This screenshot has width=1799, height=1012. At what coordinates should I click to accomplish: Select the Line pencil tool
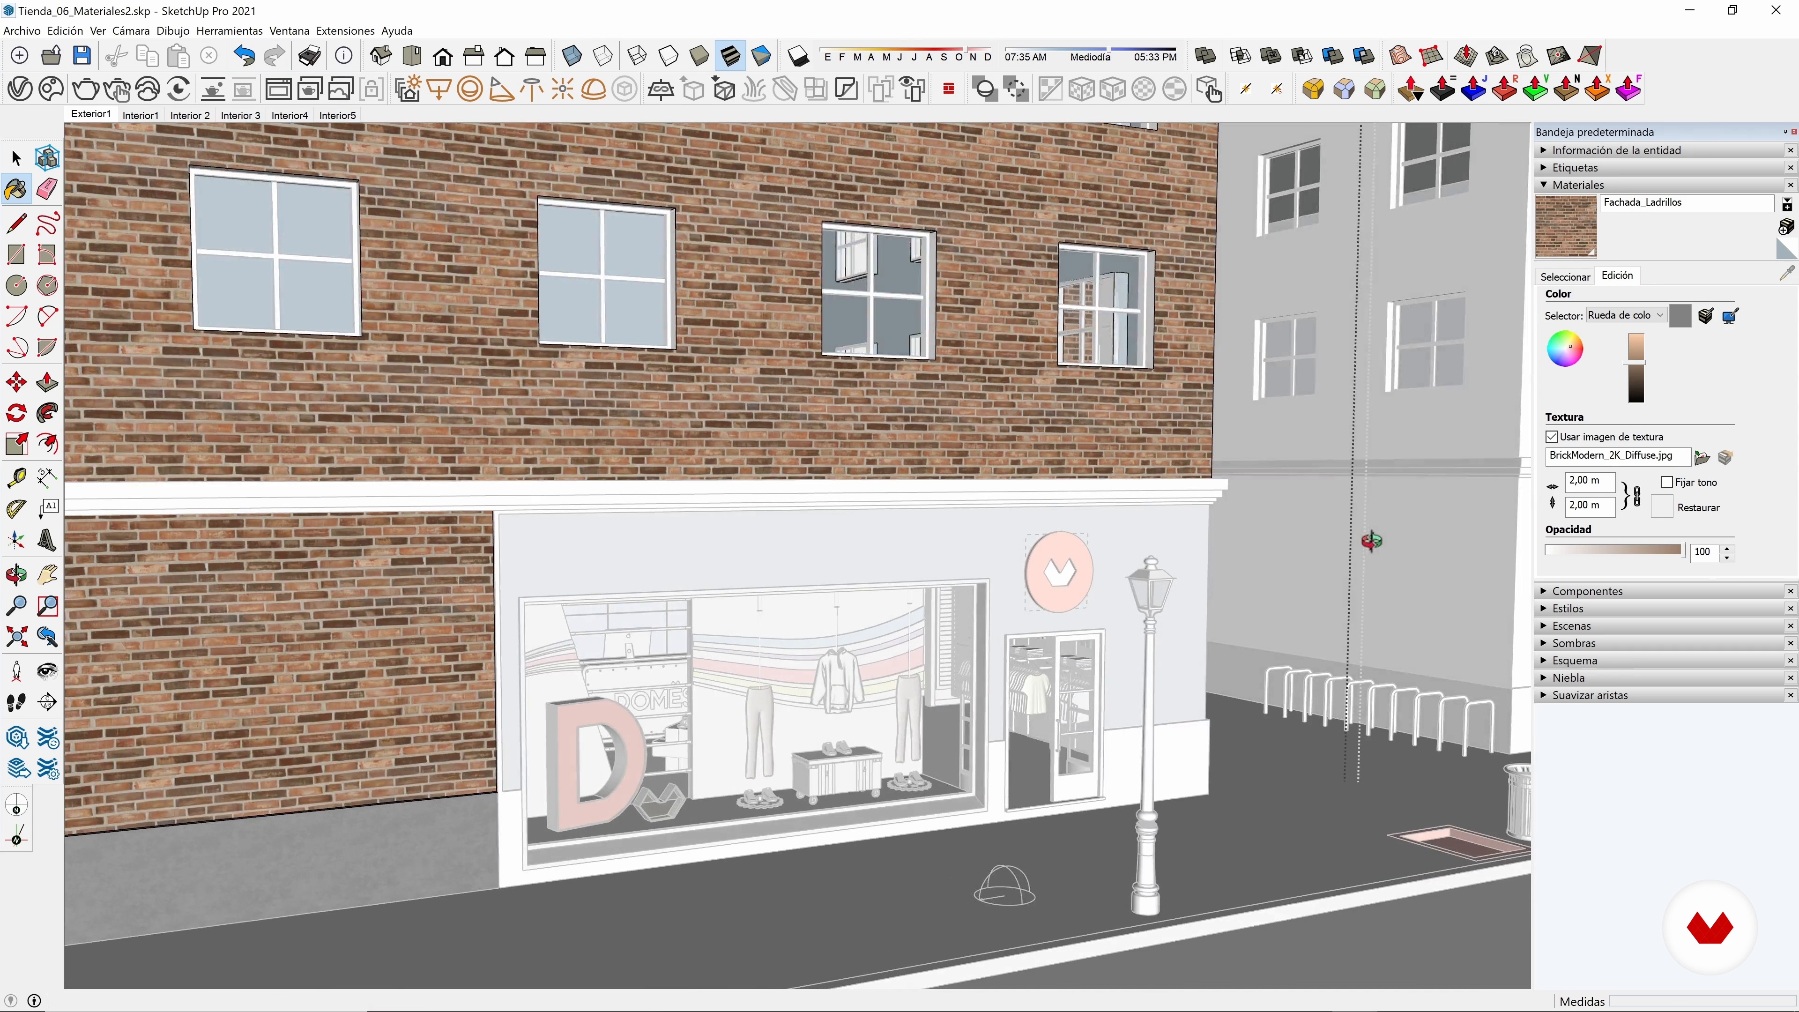click(16, 224)
